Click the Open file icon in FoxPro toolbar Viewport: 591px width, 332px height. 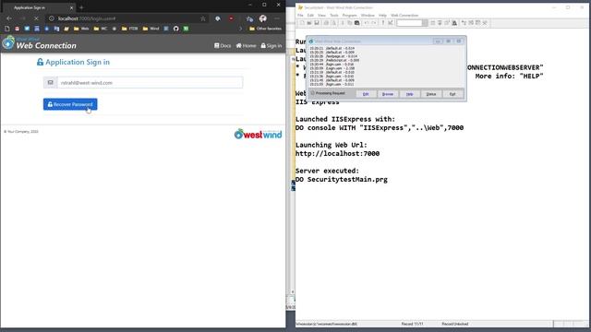[309, 23]
